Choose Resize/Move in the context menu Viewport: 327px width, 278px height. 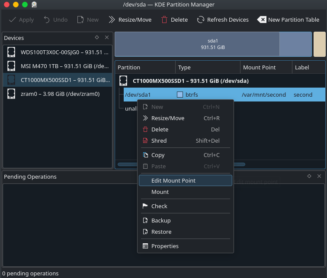186,118
